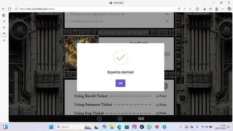Select the active tab playing audio
Viewport: 233px width, 131px height.
point(4,33)
